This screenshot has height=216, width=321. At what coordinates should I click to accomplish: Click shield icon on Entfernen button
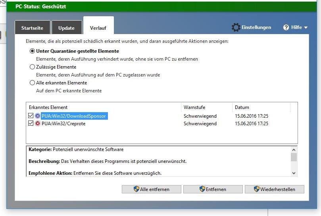(202, 189)
